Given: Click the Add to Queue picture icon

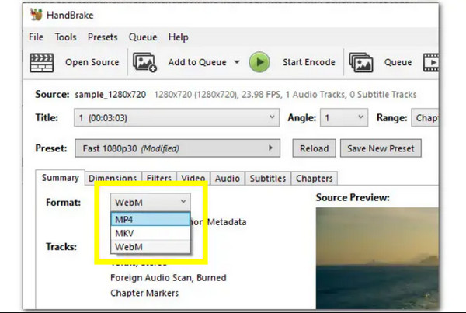Looking at the screenshot, I should pos(144,62).
